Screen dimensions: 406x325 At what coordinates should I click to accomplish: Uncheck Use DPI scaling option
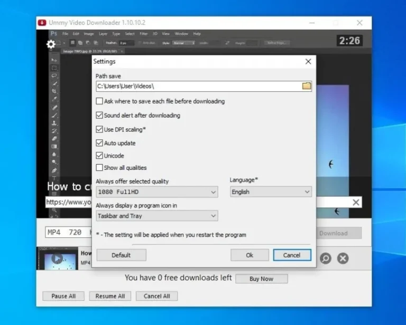[x=99, y=129]
